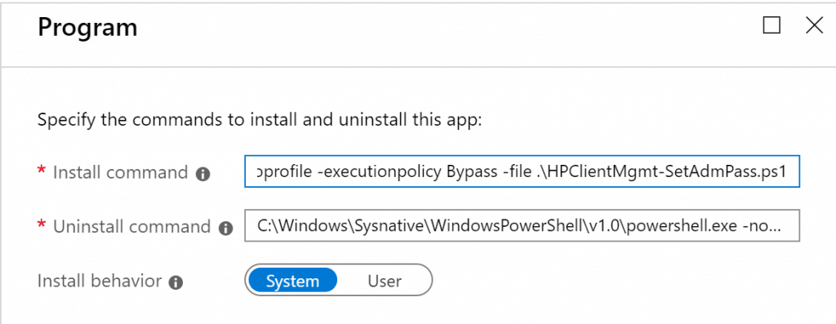
Task: Click the Program pane heading
Action: (87, 27)
